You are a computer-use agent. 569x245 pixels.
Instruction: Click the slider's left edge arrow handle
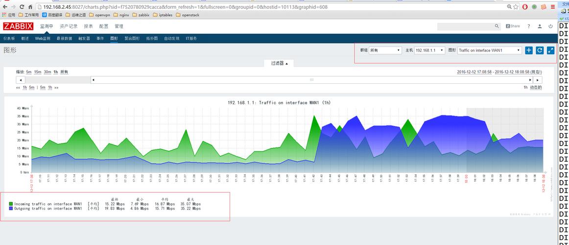coord(94,80)
